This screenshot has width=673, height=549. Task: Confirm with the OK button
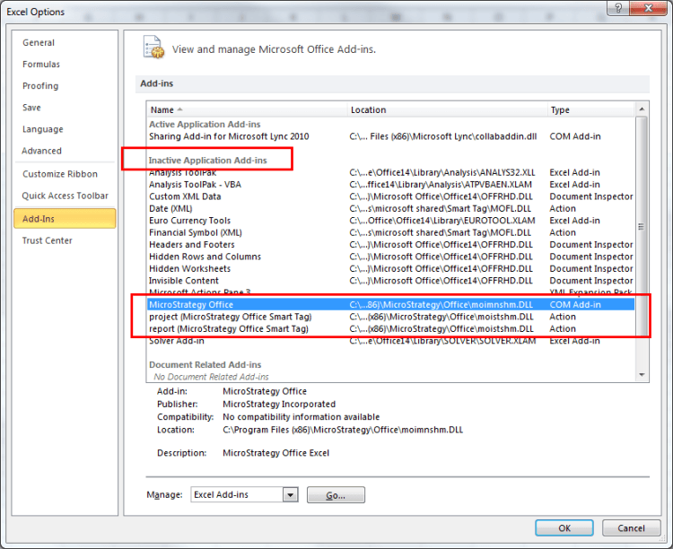tap(564, 527)
